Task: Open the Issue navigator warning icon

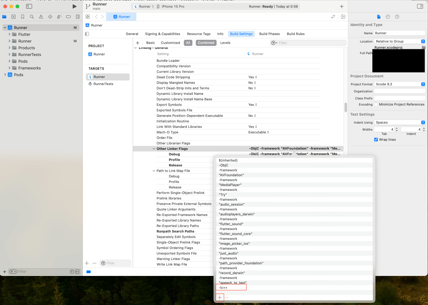Action: pyautogui.click(x=41, y=17)
